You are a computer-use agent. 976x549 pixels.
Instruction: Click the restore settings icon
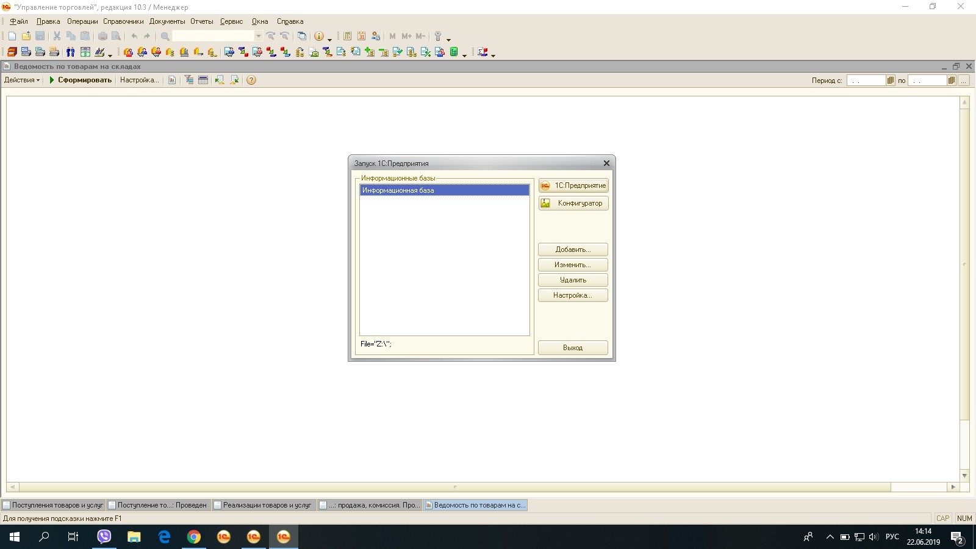(220, 80)
